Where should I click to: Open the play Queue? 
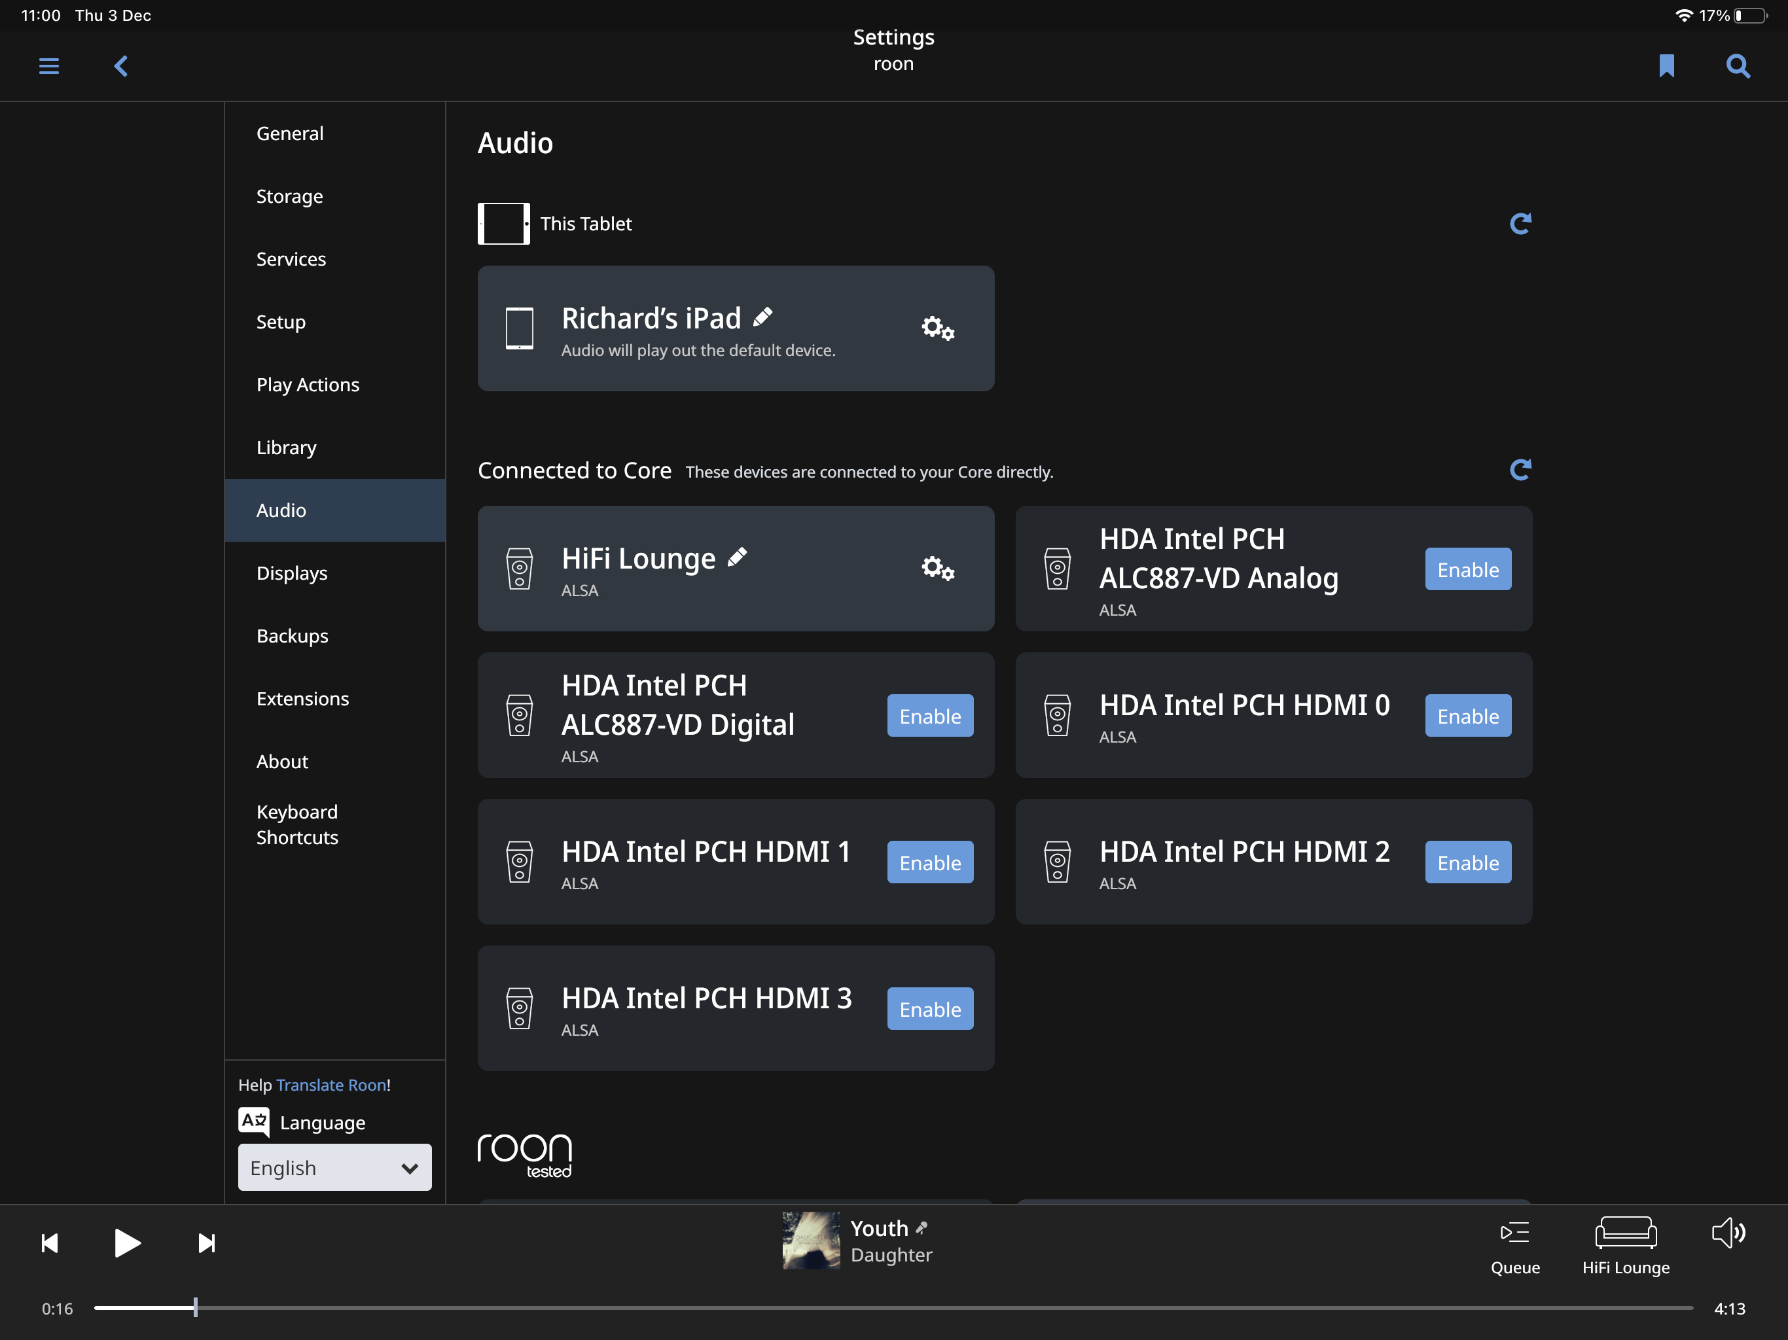point(1516,1248)
